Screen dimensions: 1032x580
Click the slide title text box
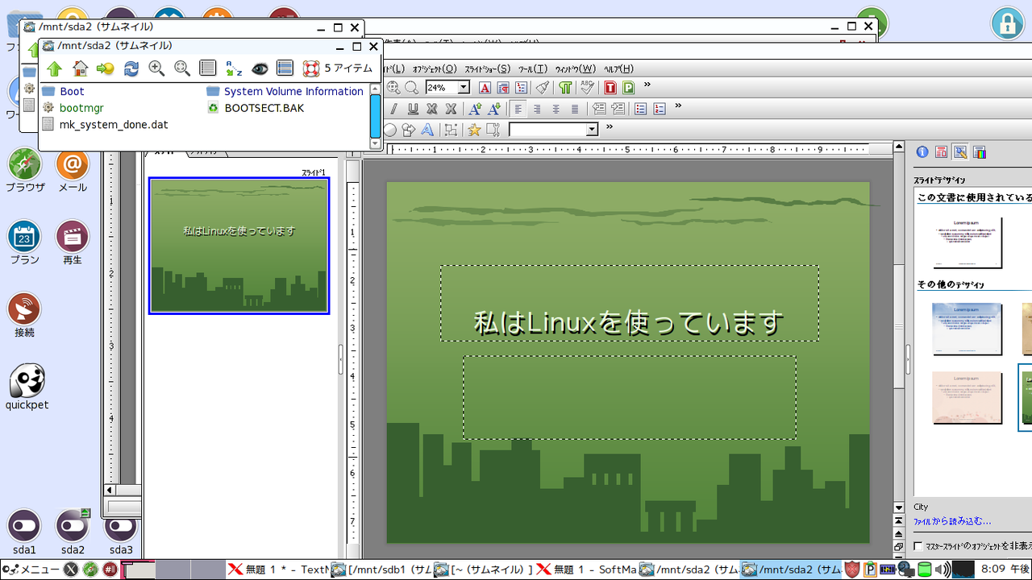629,303
